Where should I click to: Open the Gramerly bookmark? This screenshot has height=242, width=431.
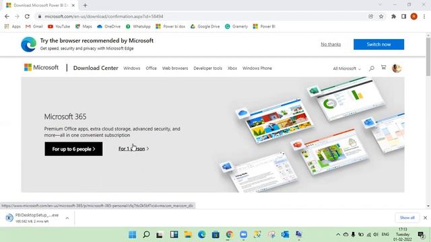tap(236, 26)
